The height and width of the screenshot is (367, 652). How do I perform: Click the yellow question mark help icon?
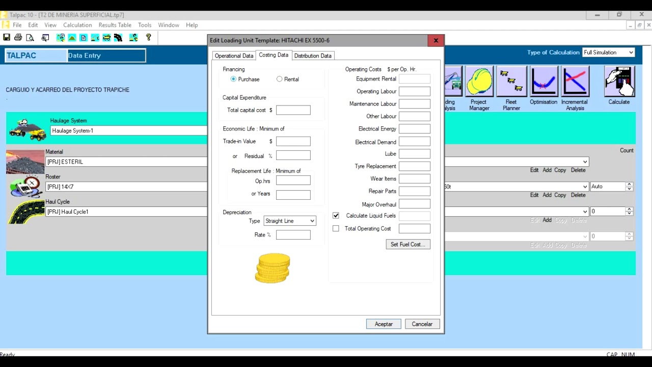click(148, 37)
